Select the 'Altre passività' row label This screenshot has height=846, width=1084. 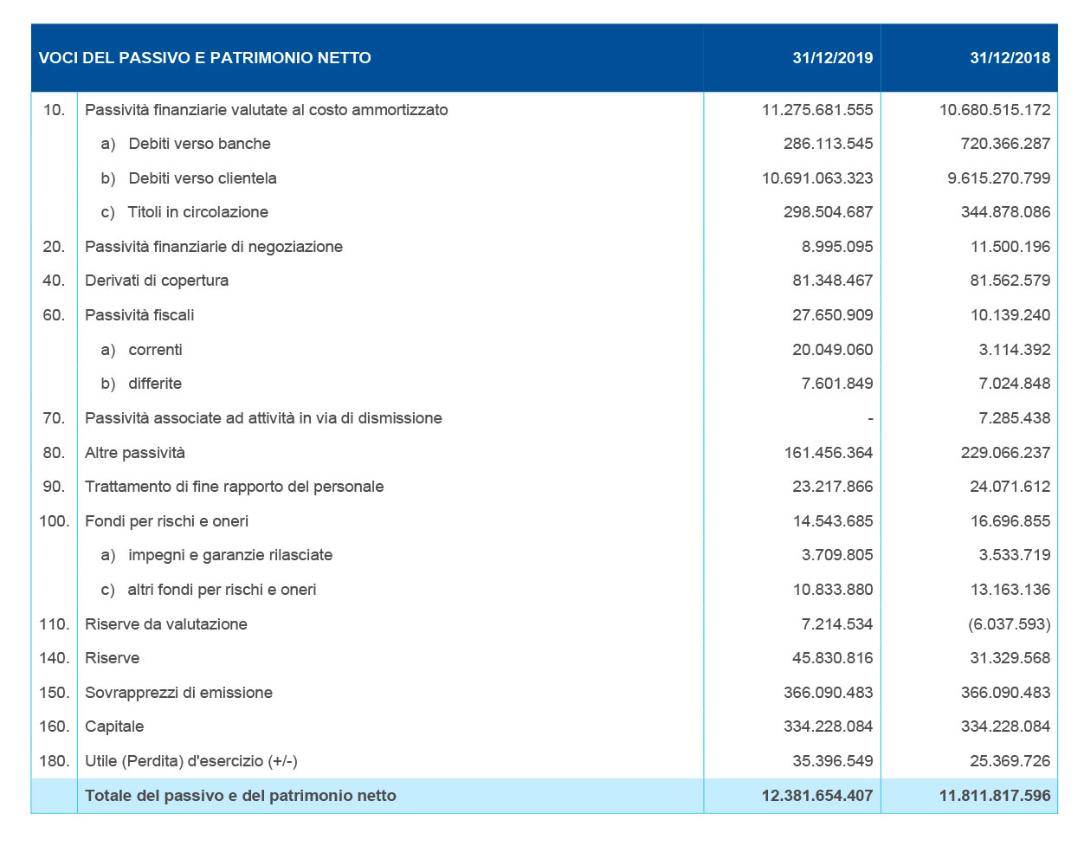click(x=135, y=453)
